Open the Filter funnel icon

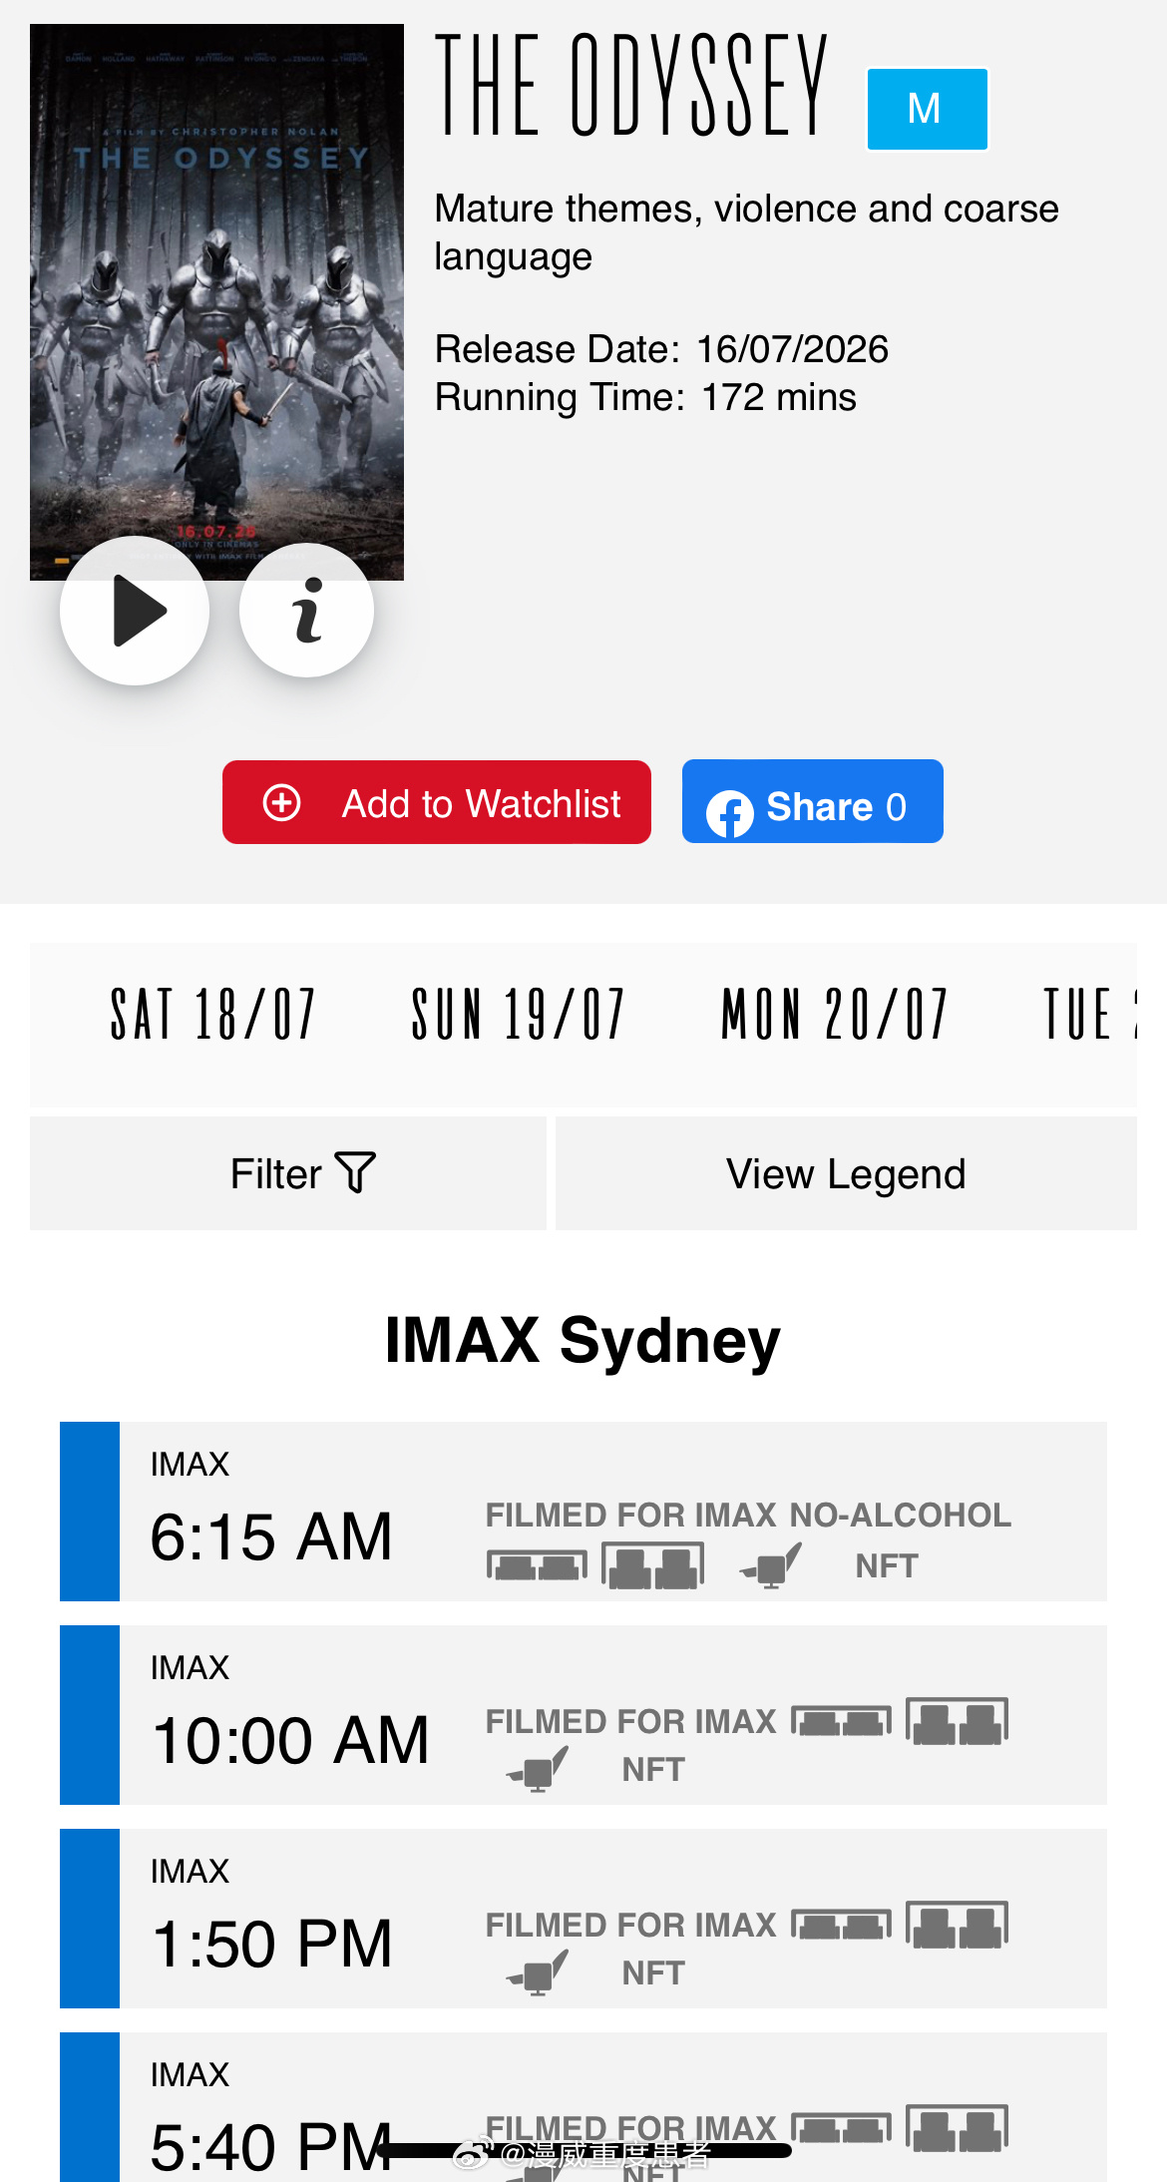pos(355,1172)
